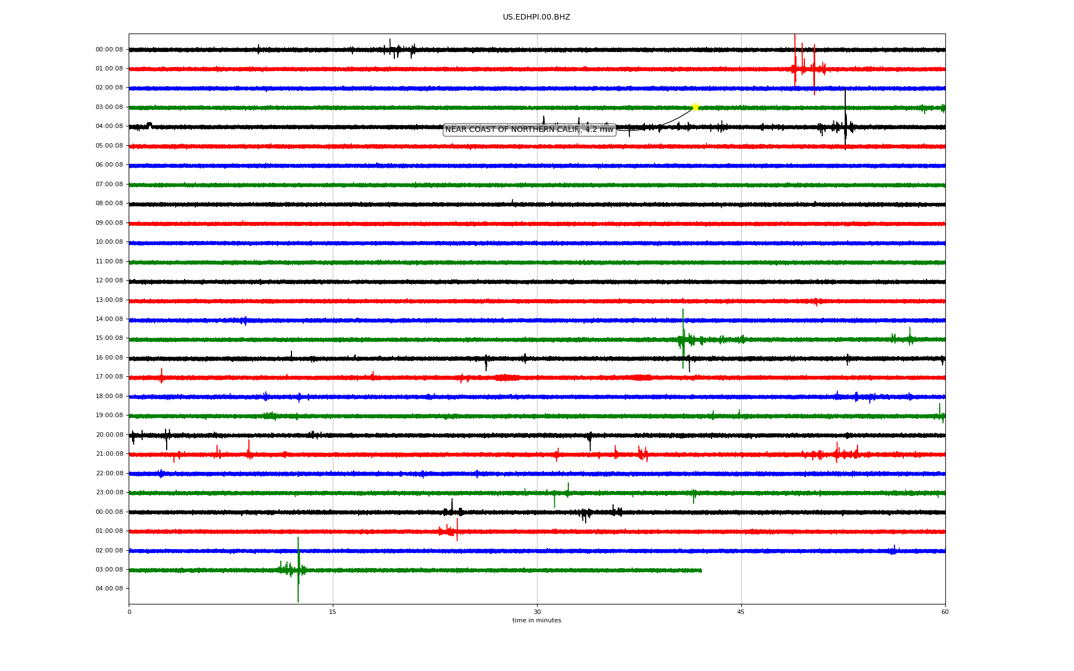This screenshot has width=1074, height=671.
Task: Click the blue trace at hour 10:00:08
Action: [x=537, y=243]
